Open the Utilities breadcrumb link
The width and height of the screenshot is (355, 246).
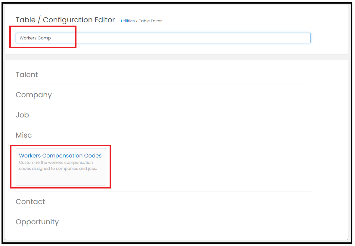128,21
